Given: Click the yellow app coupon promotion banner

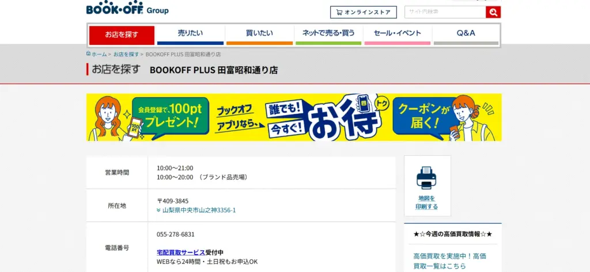Looking at the screenshot, I should pyautogui.click(x=294, y=117).
